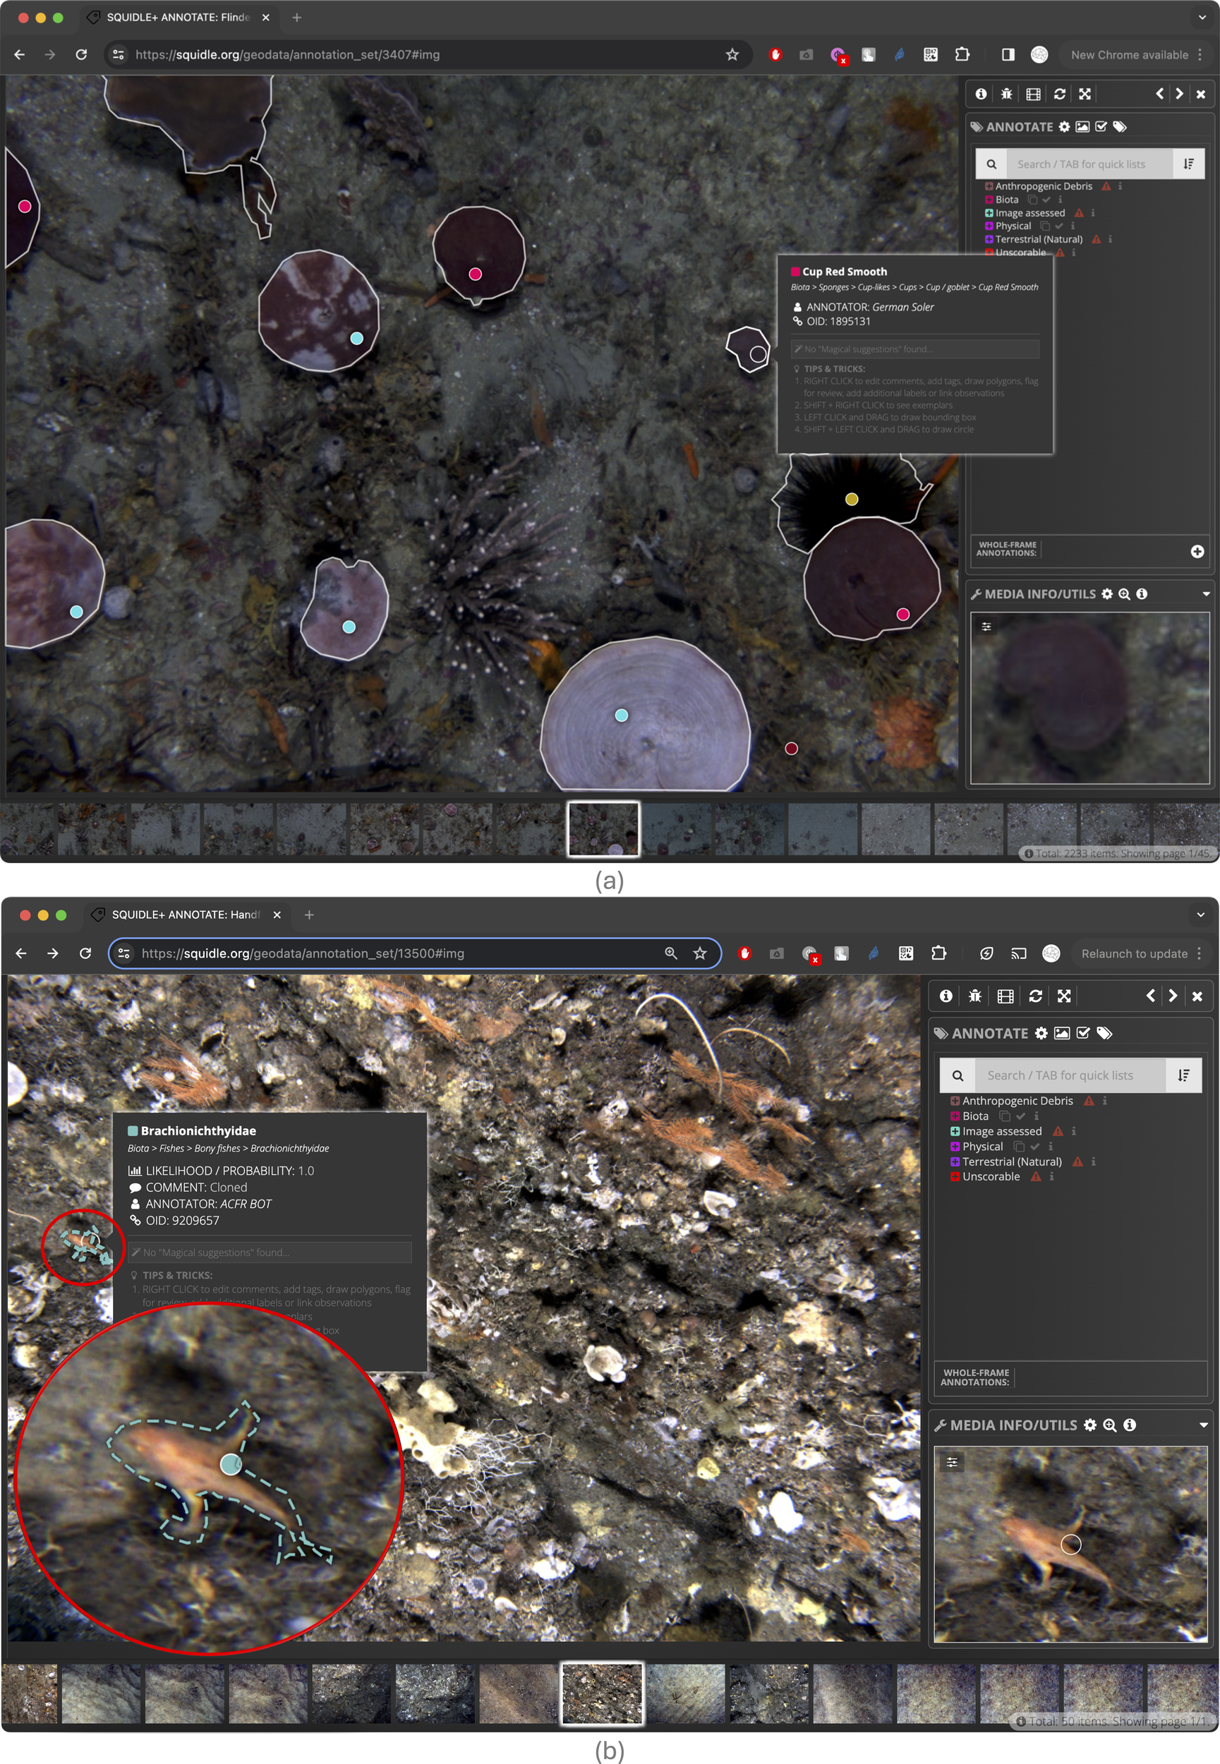This screenshot has height=1764, width=1220.
Task: Click the plus icon in top WHOLE-FRAME ANNOTATIONS
Action: point(1197,551)
